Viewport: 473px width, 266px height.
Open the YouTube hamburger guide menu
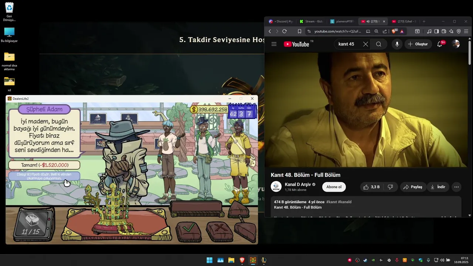coord(274,44)
